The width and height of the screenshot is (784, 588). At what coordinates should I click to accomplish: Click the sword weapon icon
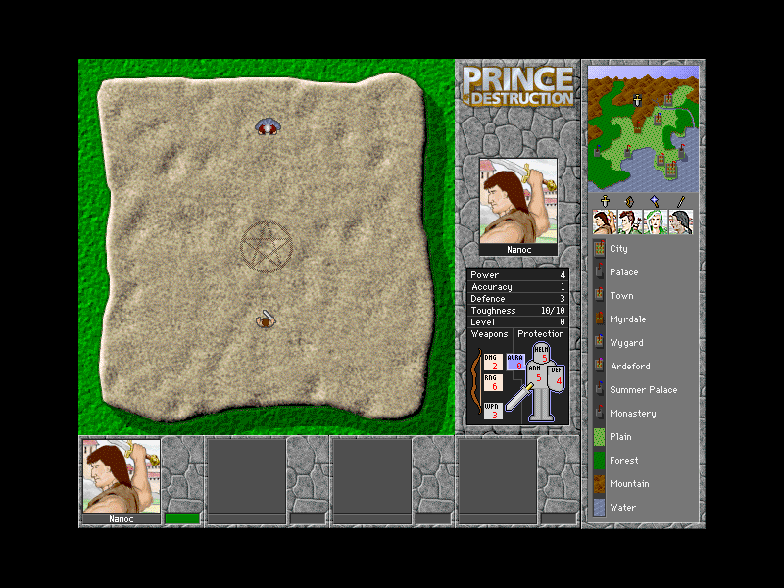coord(519,398)
